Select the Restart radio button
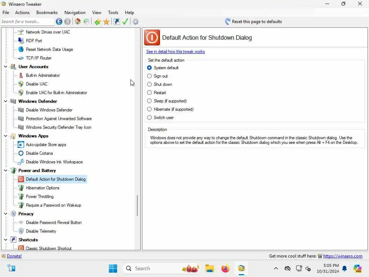 coord(150,93)
